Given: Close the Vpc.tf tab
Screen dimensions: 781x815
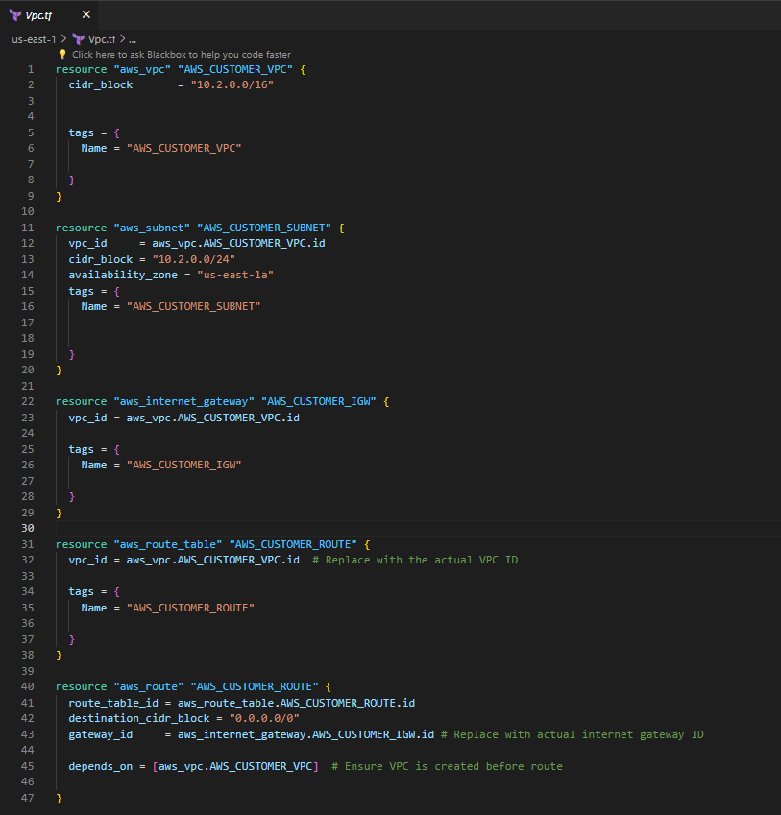Looking at the screenshot, I should coord(86,14).
